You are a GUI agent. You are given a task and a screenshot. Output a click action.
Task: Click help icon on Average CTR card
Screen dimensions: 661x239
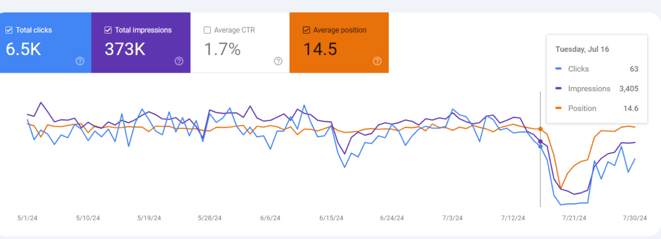coord(278,61)
